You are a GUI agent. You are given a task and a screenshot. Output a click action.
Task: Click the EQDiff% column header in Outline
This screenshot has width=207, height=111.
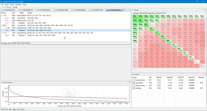click(x=181, y=77)
